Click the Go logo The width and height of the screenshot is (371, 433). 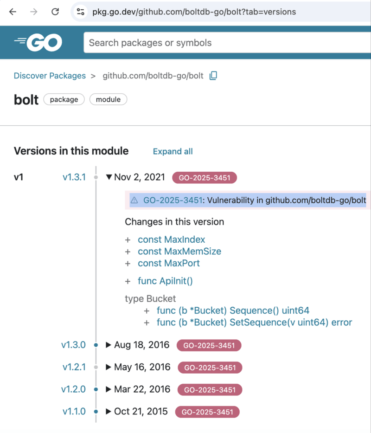tap(38, 43)
